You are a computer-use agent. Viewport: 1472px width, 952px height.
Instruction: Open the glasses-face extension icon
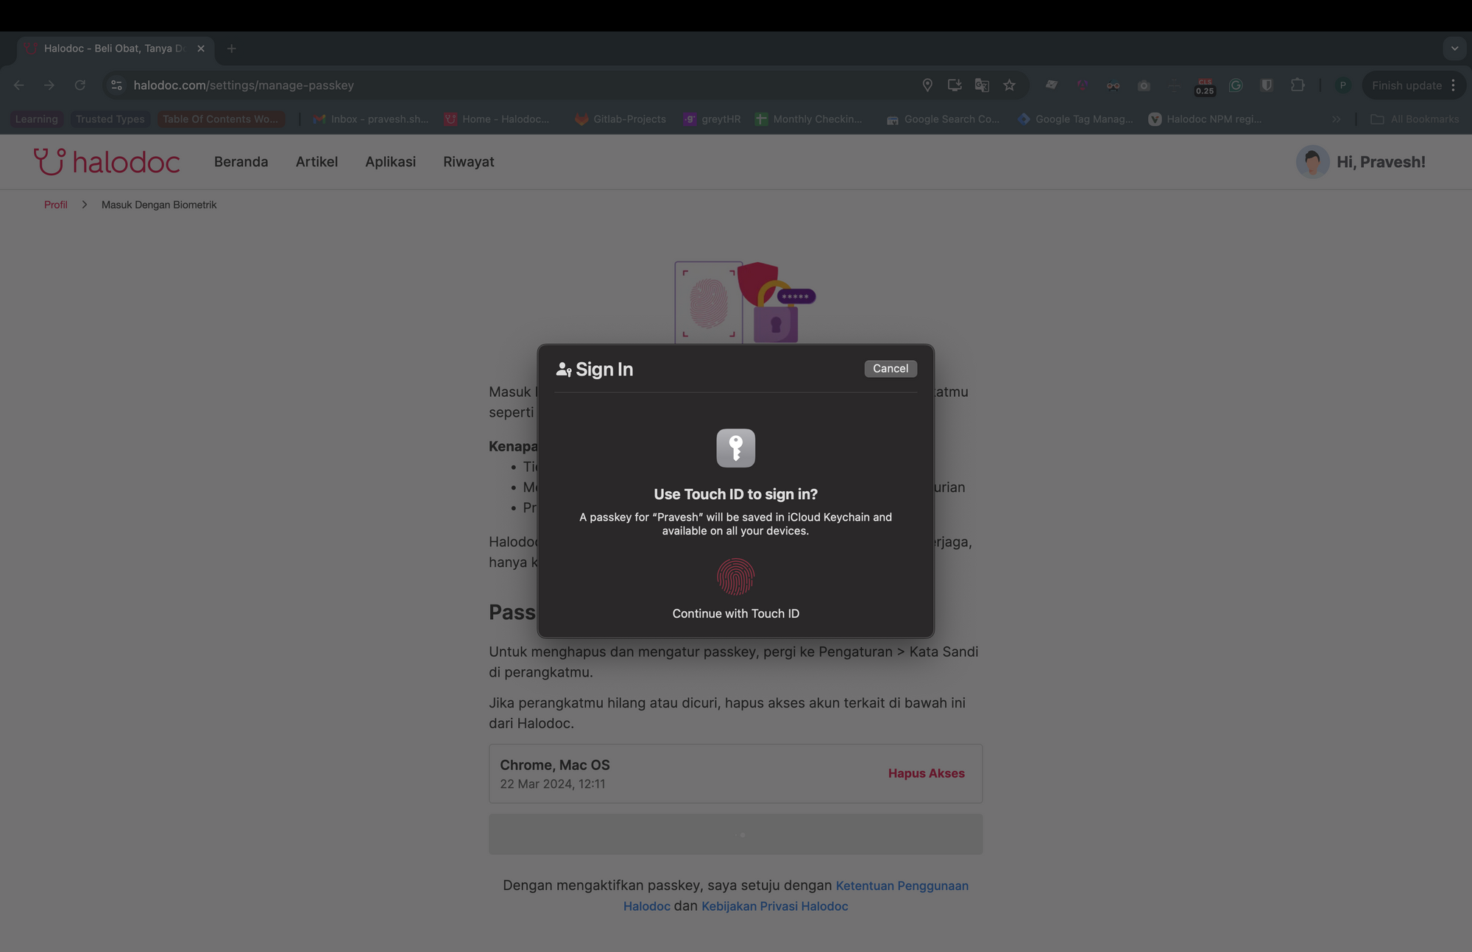tap(1113, 85)
